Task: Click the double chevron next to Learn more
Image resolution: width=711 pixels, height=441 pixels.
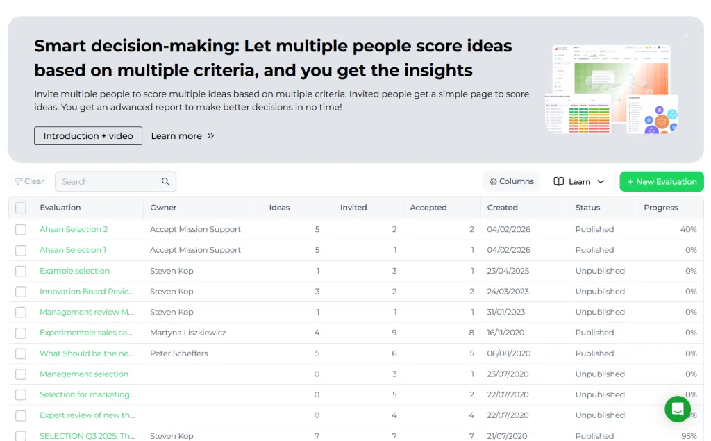Action: point(210,135)
